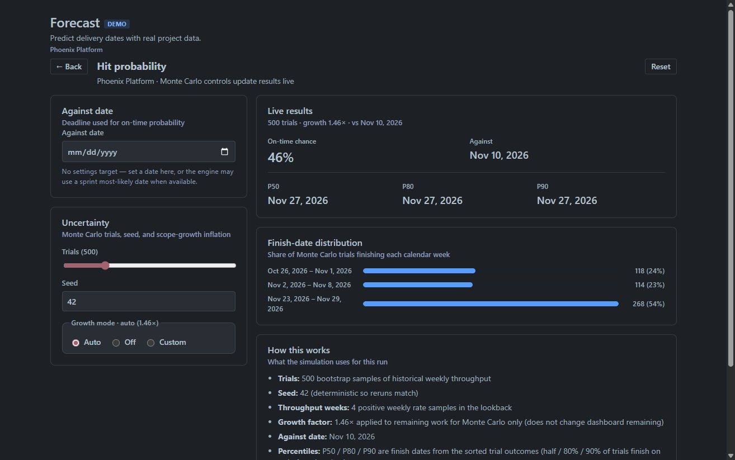Click the Oct 26 – Nov 1 distribution bar
Image resolution: width=735 pixels, height=460 pixels.
pos(419,271)
